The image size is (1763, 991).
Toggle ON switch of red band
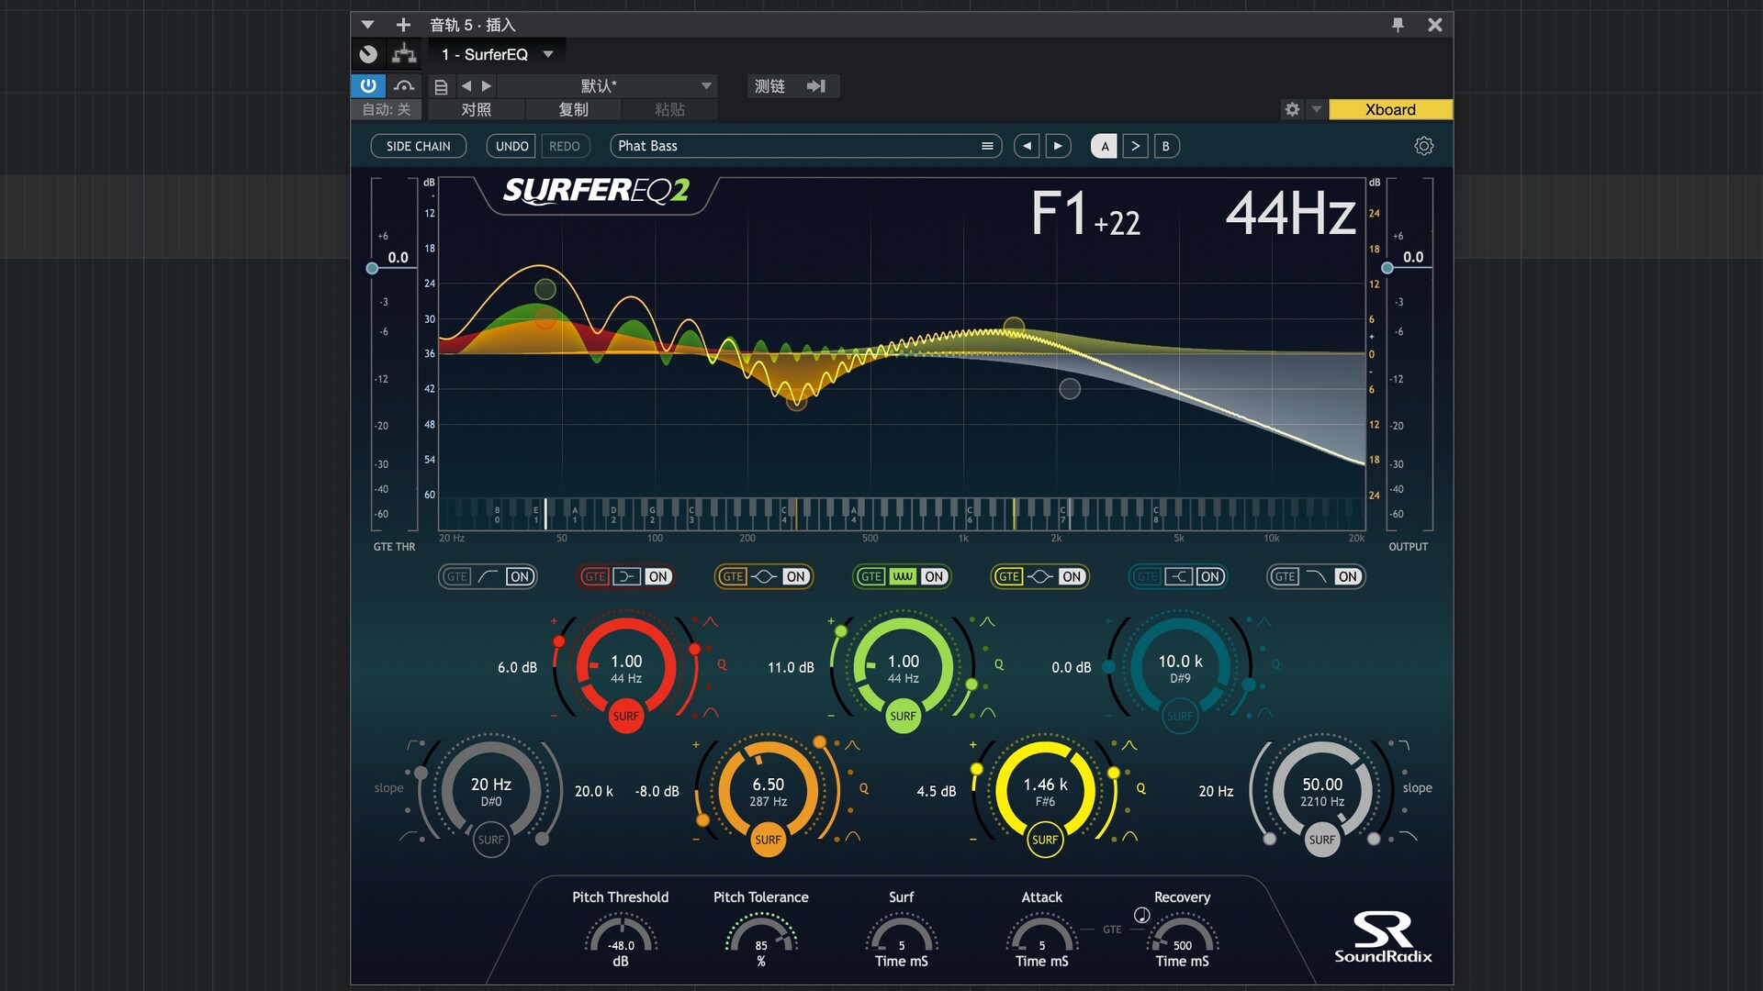[x=657, y=576]
